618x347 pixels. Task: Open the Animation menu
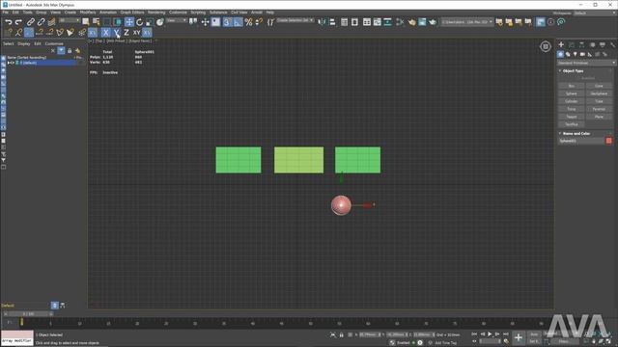pyautogui.click(x=107, y=13)
